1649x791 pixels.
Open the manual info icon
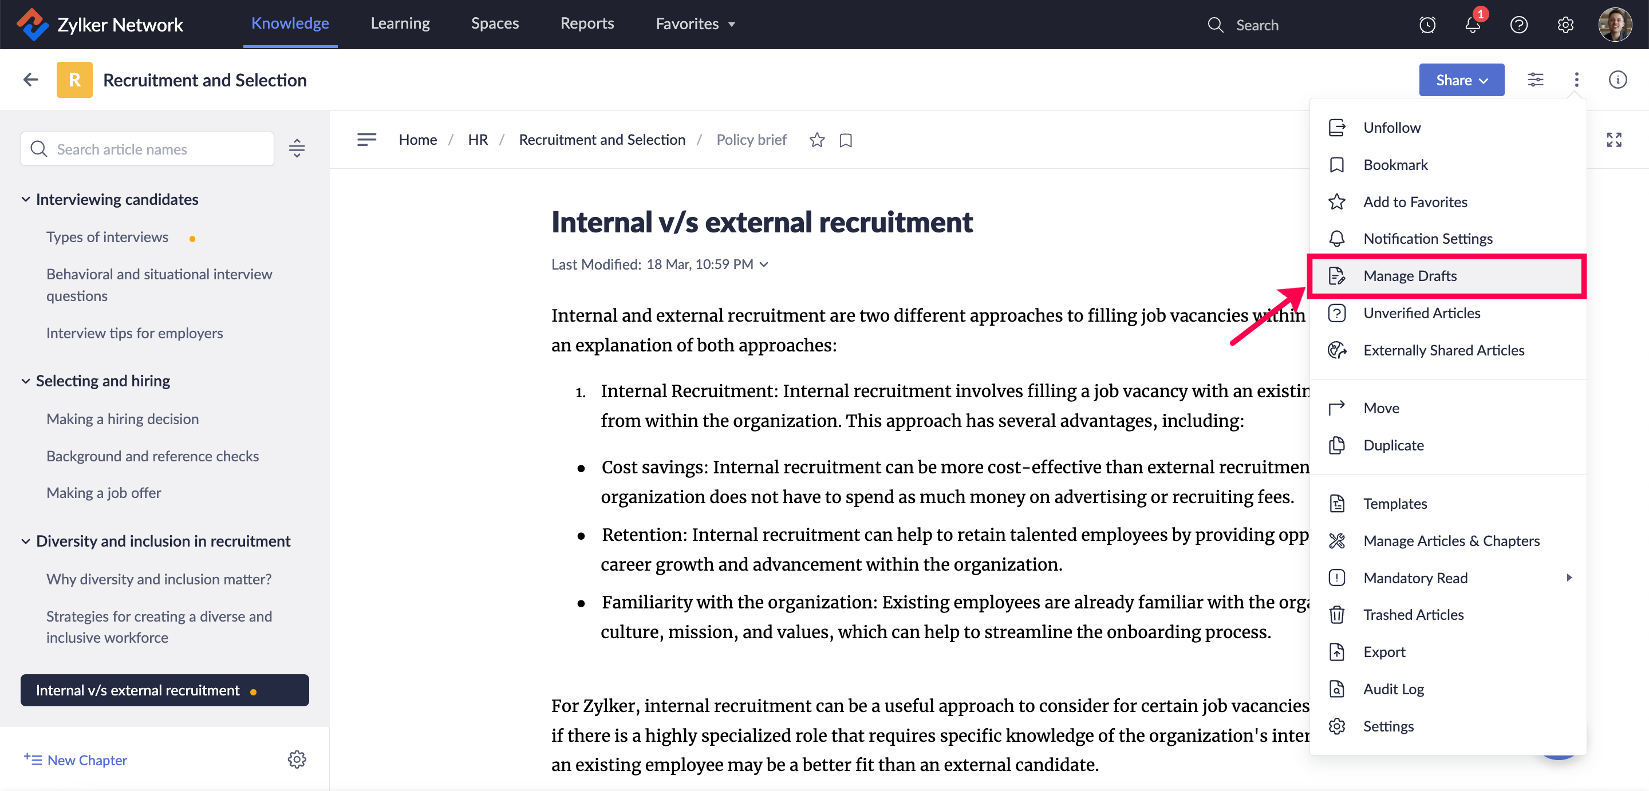1617,80
